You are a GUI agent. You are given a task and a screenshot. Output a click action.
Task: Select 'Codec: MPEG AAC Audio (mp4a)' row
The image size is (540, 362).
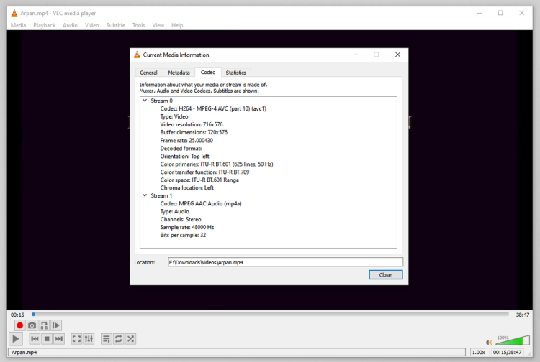[201, 203]
